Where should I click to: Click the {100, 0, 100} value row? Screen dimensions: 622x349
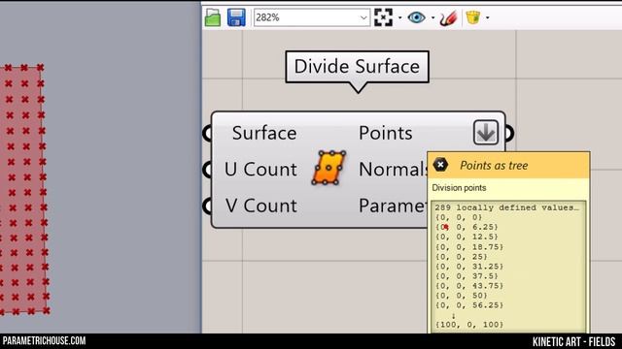click(x=469, y=325)
